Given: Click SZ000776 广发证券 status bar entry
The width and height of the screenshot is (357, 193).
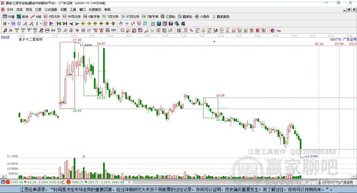Looking at the screenshot, I should [x=336, y=182].
